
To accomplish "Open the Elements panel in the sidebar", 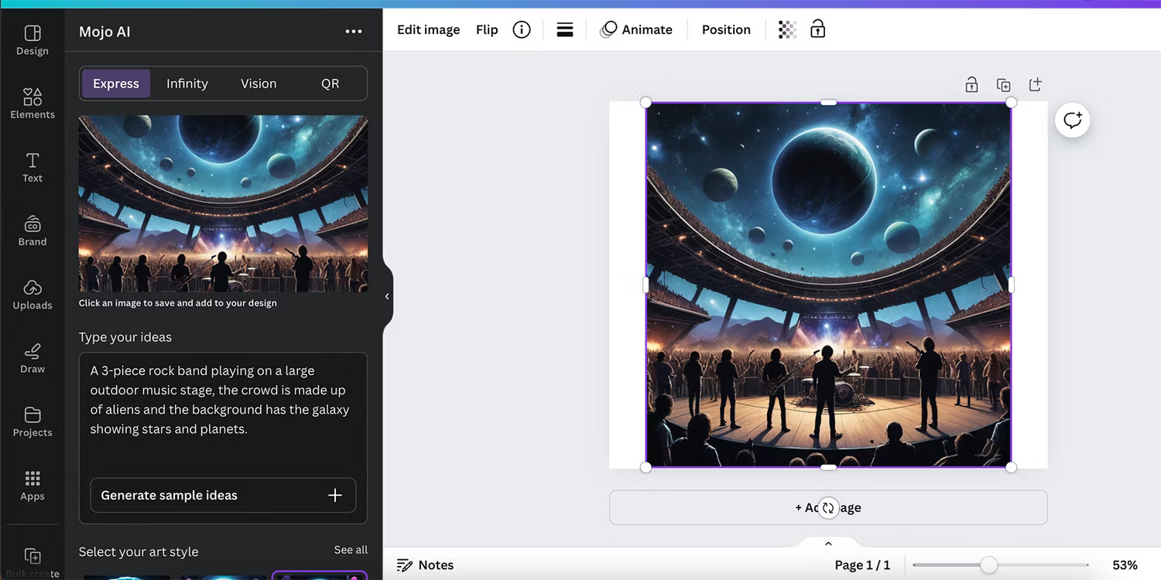I will tap(32, 103).
